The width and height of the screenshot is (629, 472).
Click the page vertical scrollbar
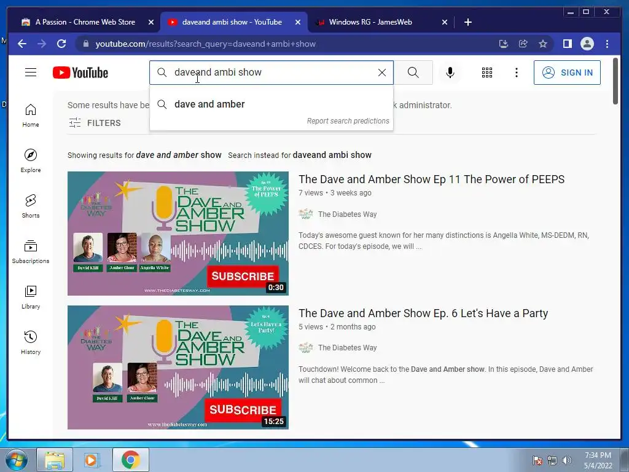615,81
